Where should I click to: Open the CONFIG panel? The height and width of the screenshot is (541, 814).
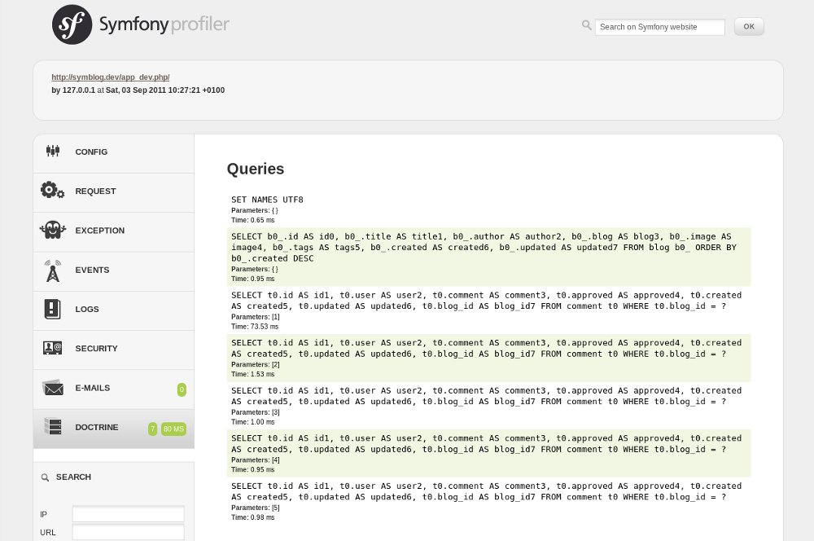114,153
